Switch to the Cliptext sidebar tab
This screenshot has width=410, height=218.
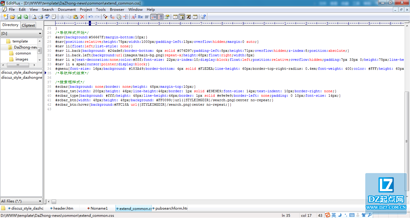coord(29,25)
